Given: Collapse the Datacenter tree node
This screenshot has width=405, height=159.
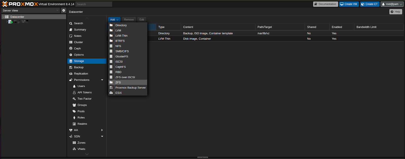Looking at the screenshot, I should click(4, 17).
